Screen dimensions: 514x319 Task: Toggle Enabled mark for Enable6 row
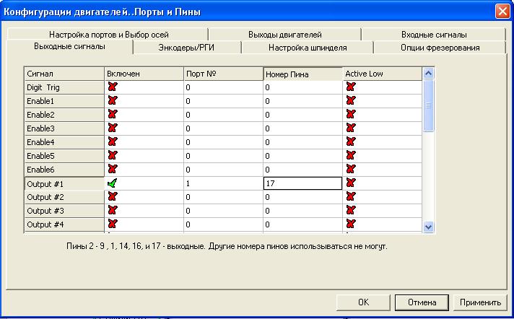pos(113,169)
